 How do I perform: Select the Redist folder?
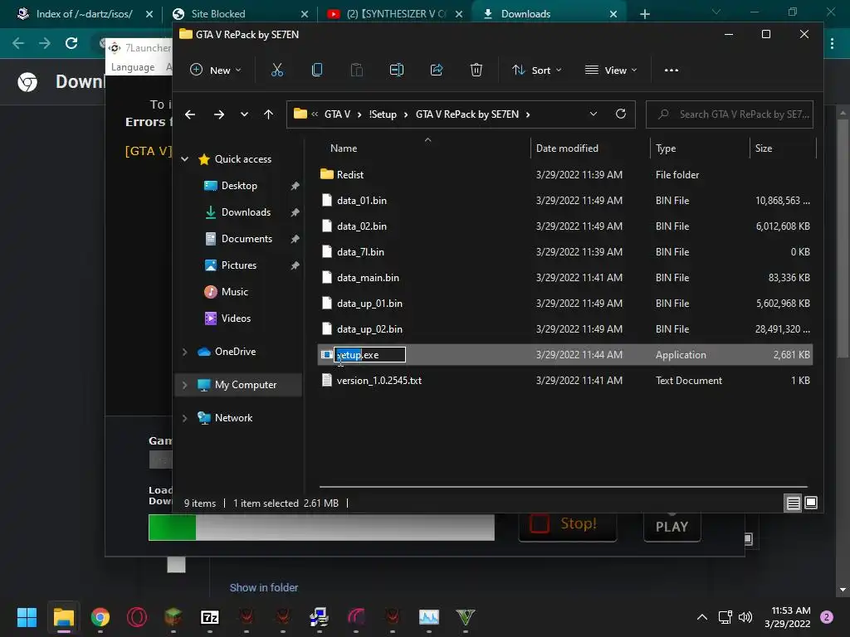[564, 174]
